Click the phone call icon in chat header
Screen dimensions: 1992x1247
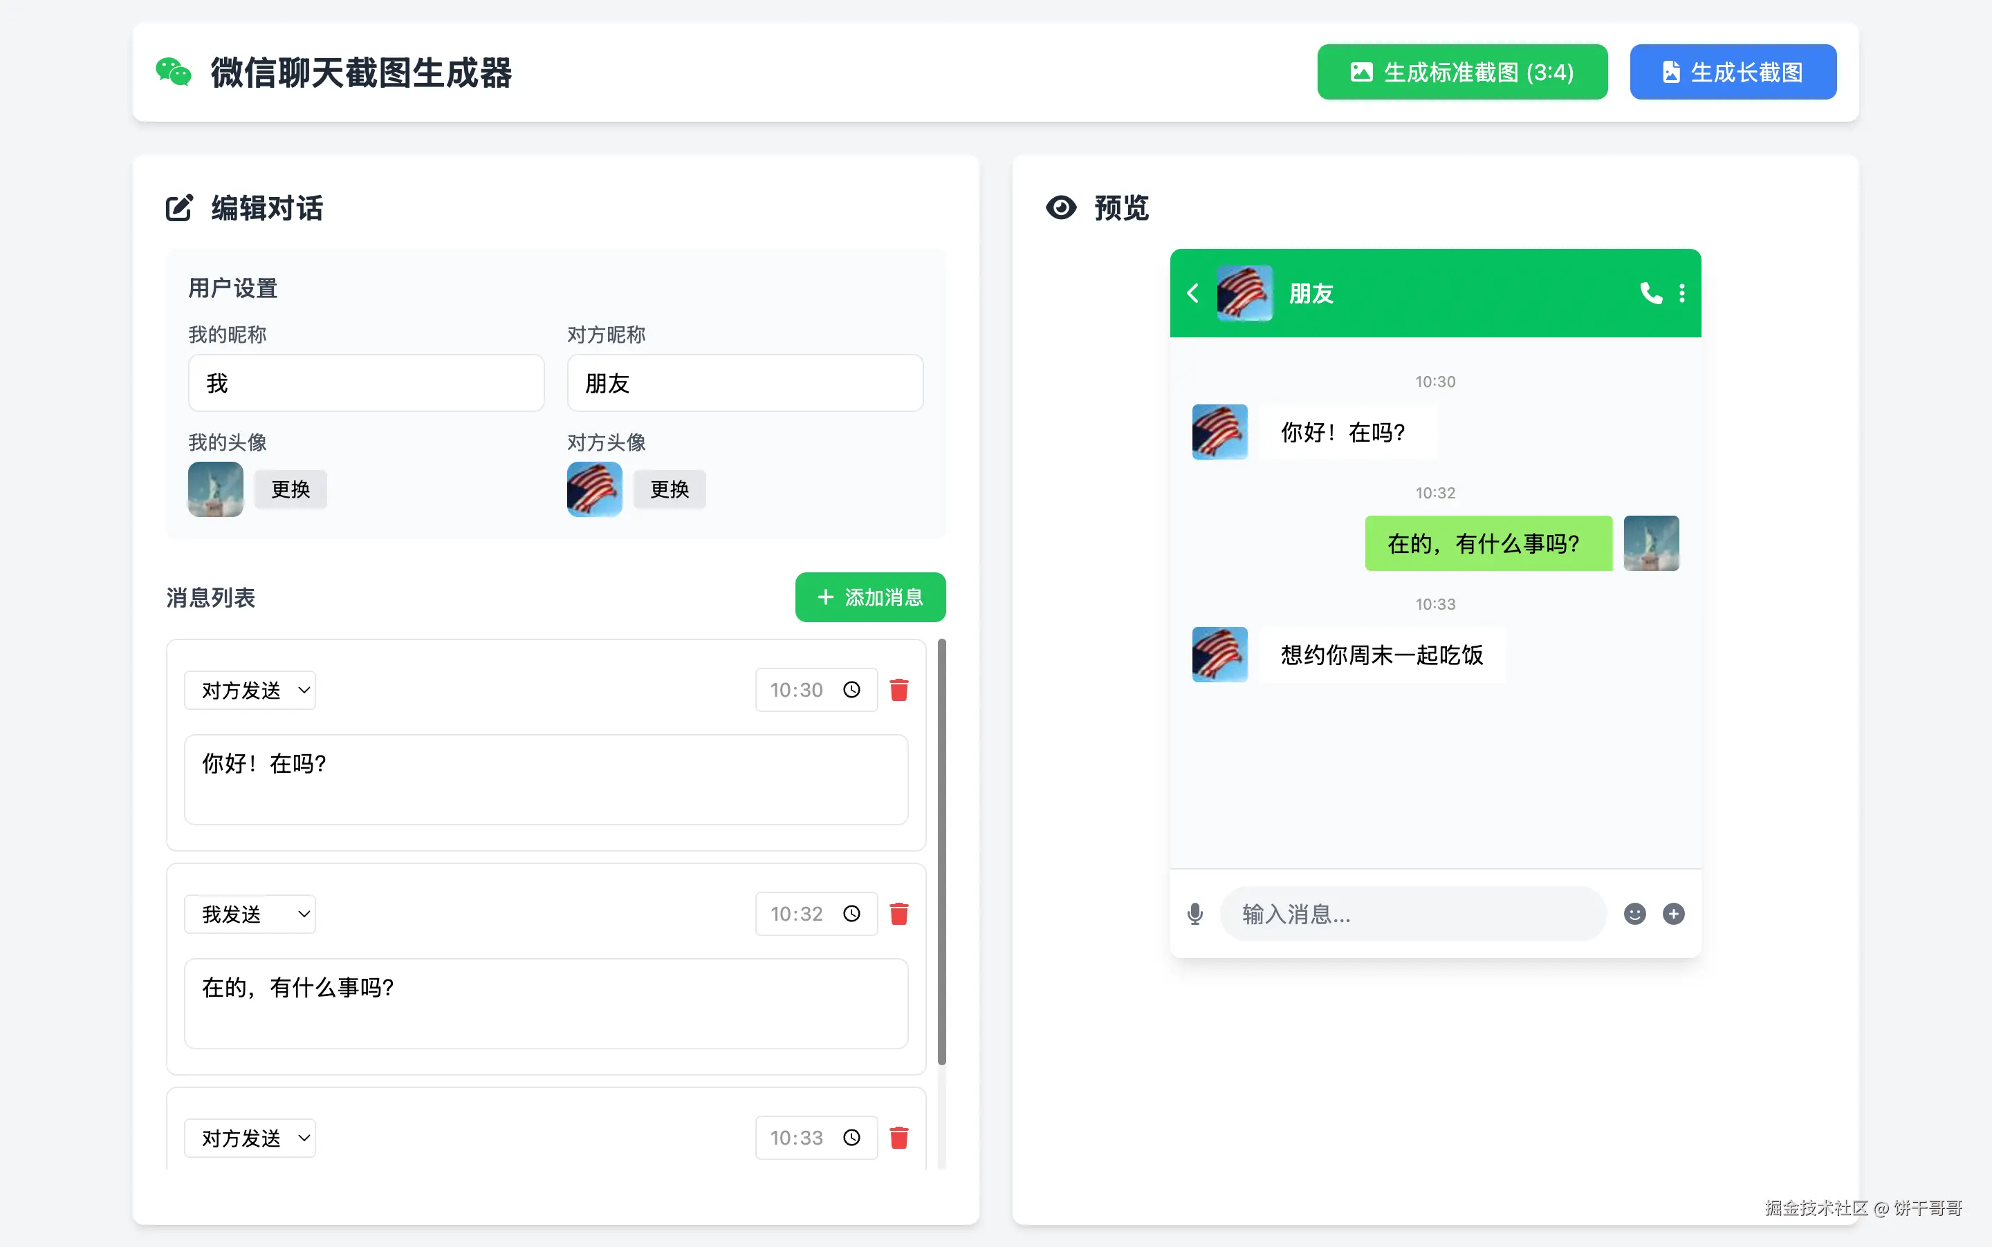(x=1650, y=293)
